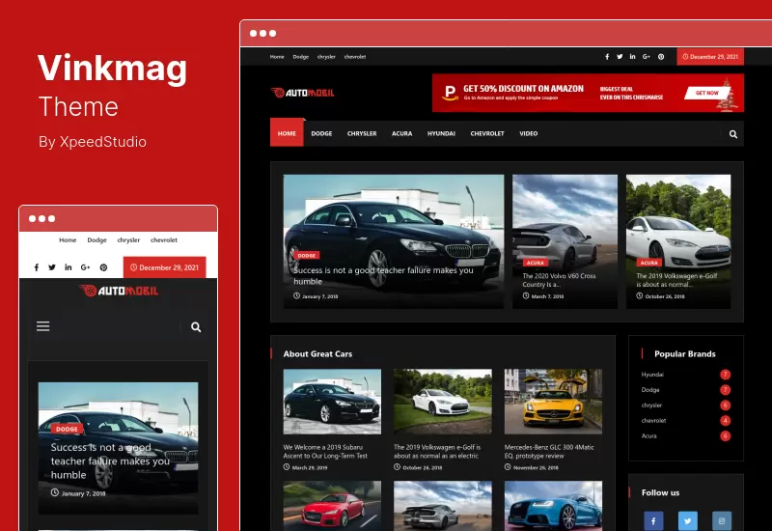Image resolution: width=772 pixels, height=531 pixels.
Task: Open 'about as normal as an electric' headline
Action: click(x=436, y=451)
